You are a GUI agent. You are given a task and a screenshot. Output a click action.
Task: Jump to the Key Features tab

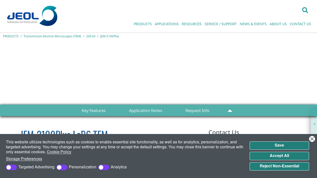pos(94,111)
